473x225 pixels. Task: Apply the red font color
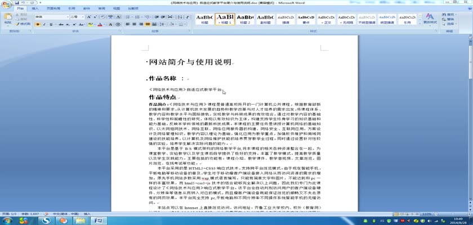(x=100, y=25)
